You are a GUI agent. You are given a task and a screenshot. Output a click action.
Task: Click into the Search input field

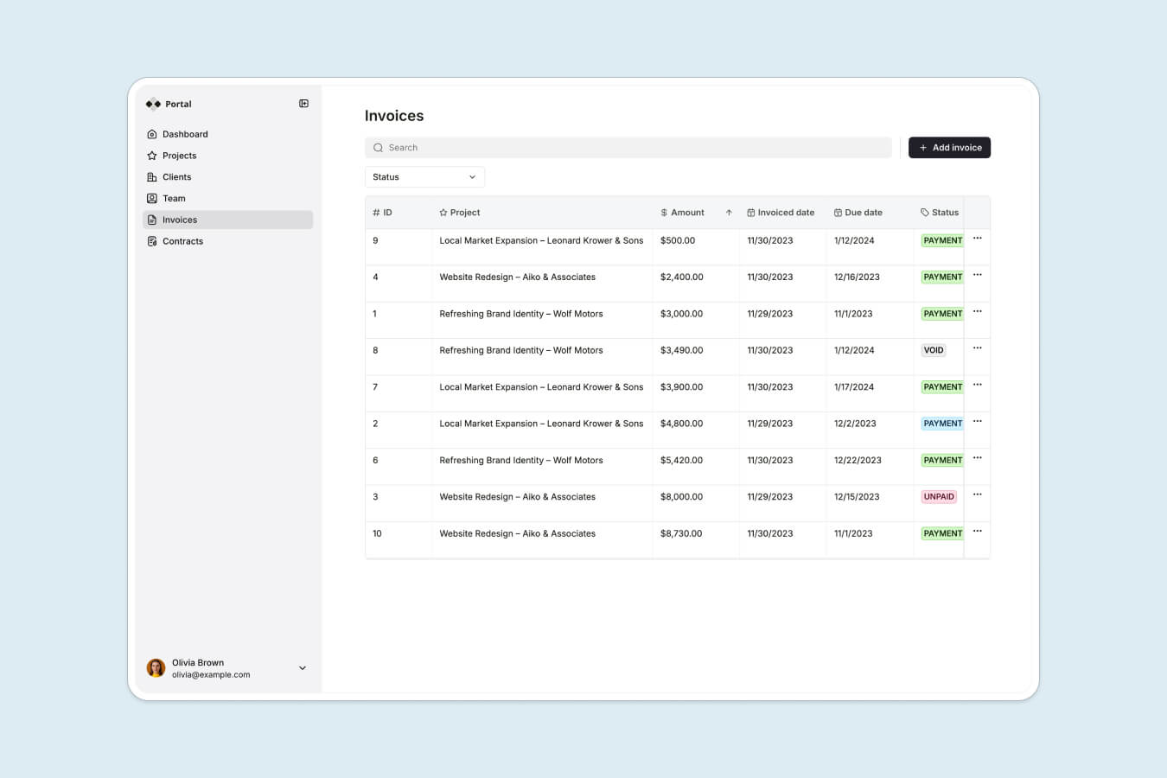628,148
